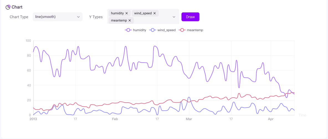This screenshot has height=139, width=328.
Task: Click the 2013 label on the time axis
Action: click(x=33, y=119)
